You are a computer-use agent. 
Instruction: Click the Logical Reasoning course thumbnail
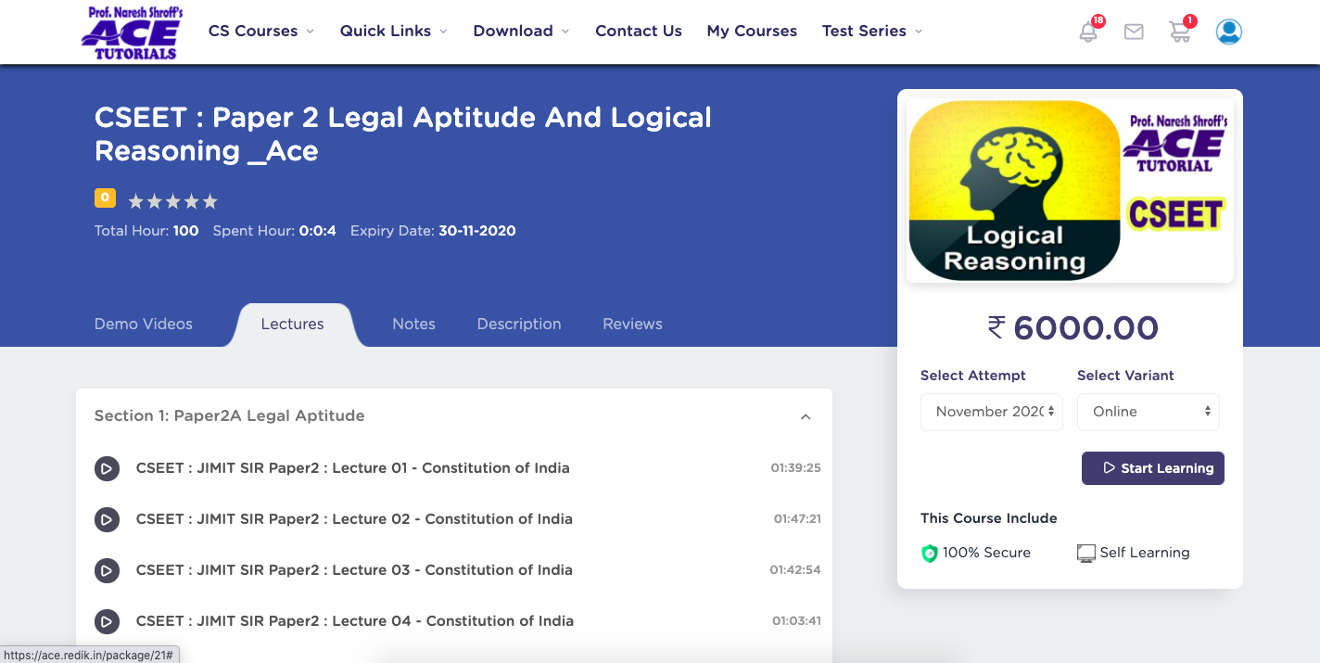pyautogui.click(x=1069, y=190)
